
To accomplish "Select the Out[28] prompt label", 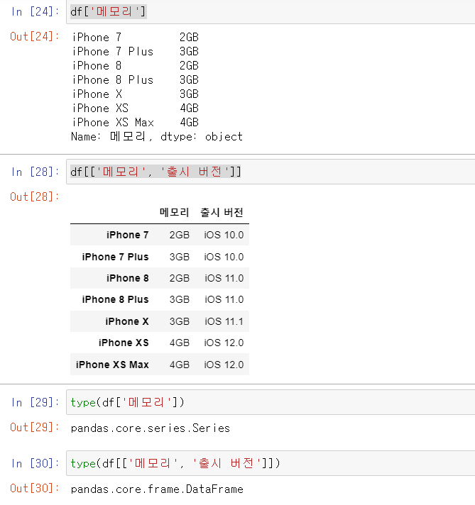I will 35,196.
